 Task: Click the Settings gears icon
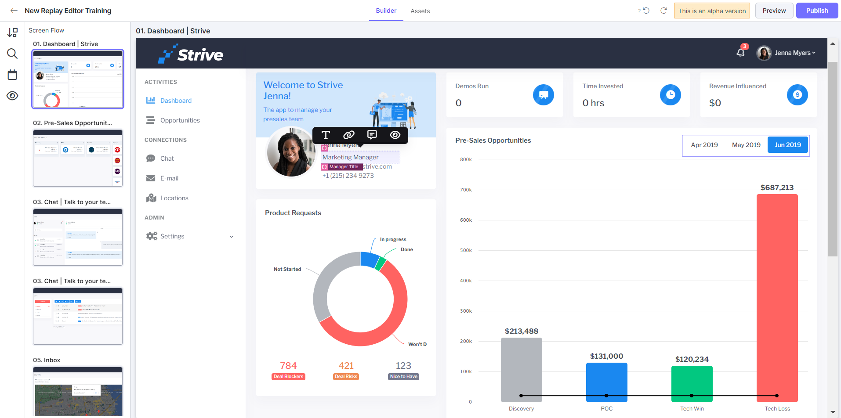tap(152, 236)
